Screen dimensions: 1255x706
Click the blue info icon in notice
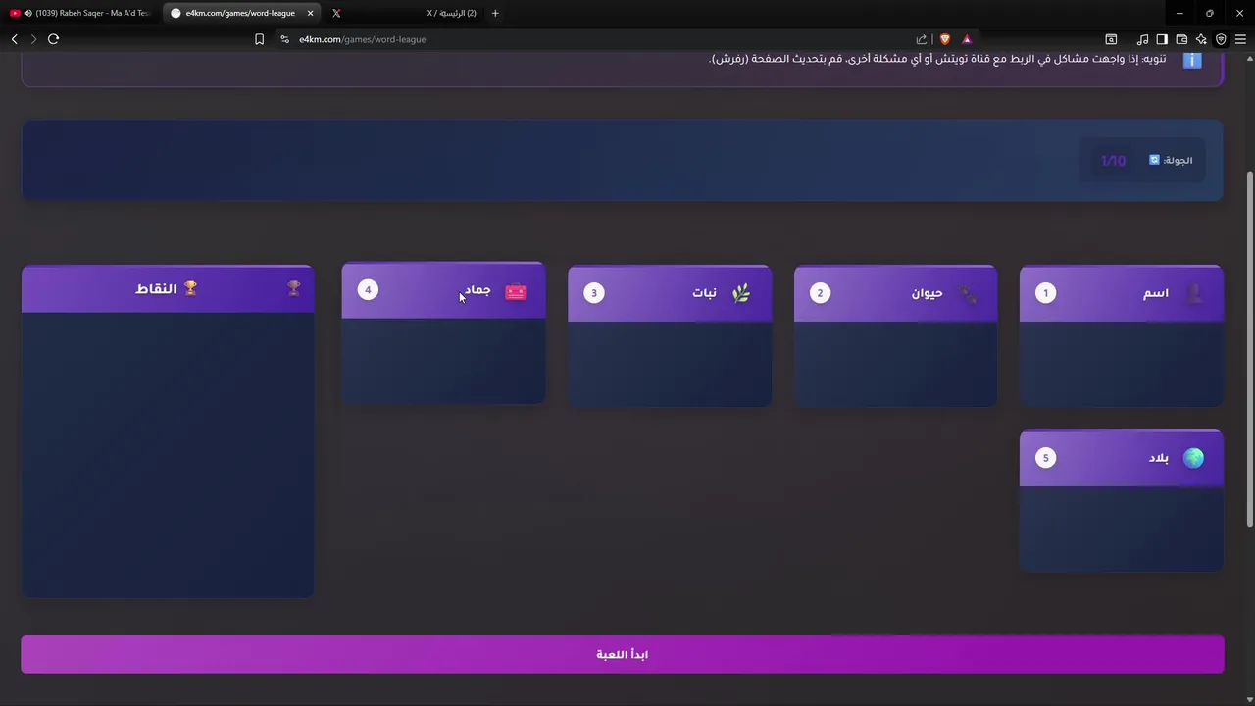tap(1192, 60)
